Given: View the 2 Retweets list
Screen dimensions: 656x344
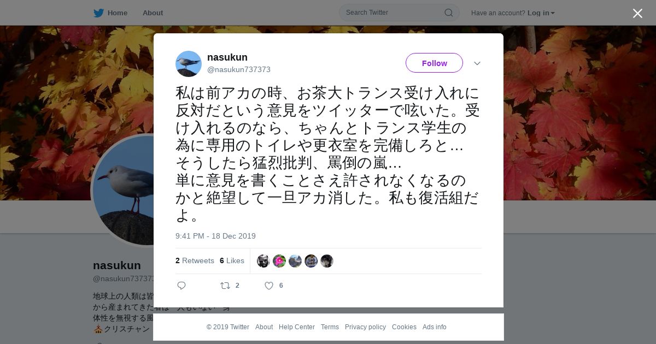Looking at the screenshot, I should pyautogui.click(x=195, y=261).
